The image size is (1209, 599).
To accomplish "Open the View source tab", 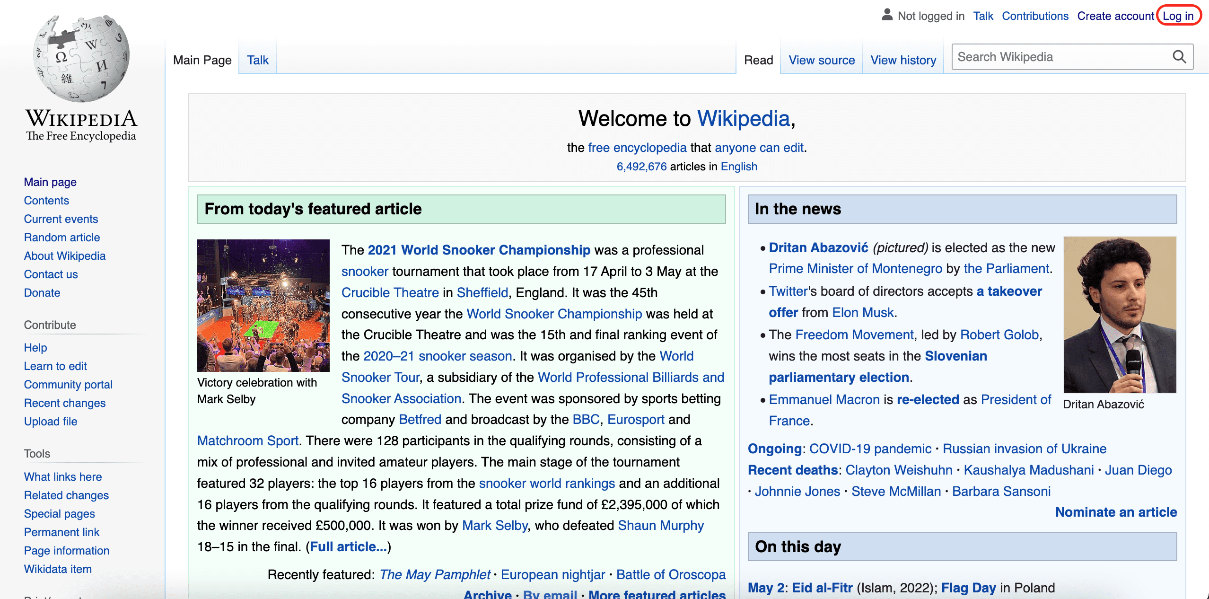I will coord(822,60).
